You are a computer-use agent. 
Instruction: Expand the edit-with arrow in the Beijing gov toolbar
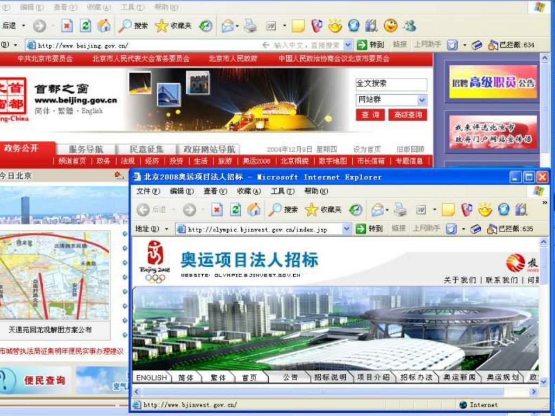click(x=285, y=26)
